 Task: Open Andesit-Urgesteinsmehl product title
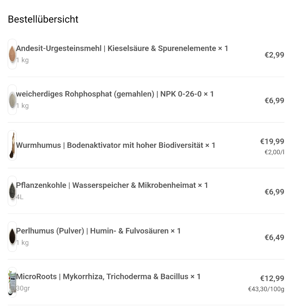[x=122, y=48]
